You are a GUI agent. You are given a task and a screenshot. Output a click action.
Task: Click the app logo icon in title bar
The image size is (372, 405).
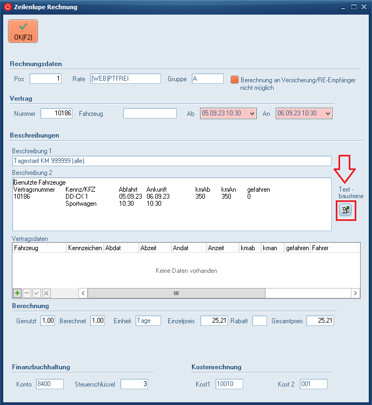pyautogui.click(x=8, y=7)
